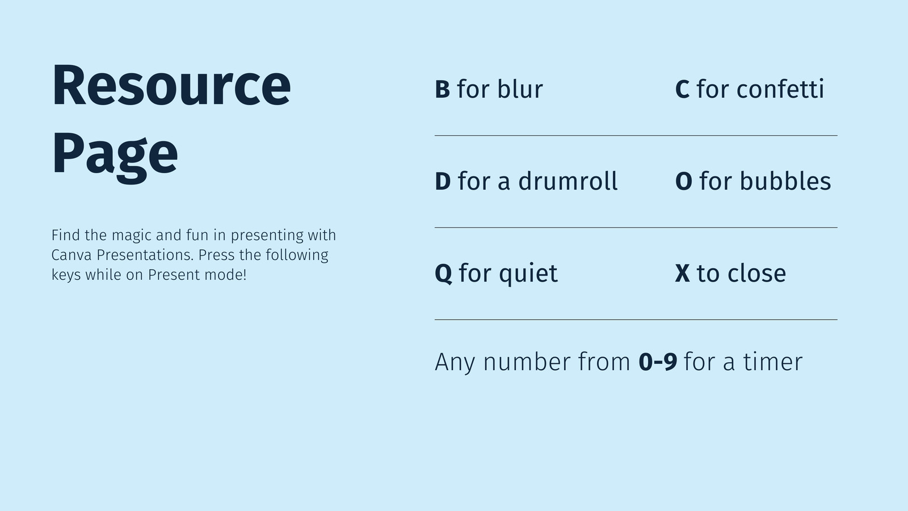The image size is (908, 511).
Task: Click the 'X to close' text
Action: [730, 273]
